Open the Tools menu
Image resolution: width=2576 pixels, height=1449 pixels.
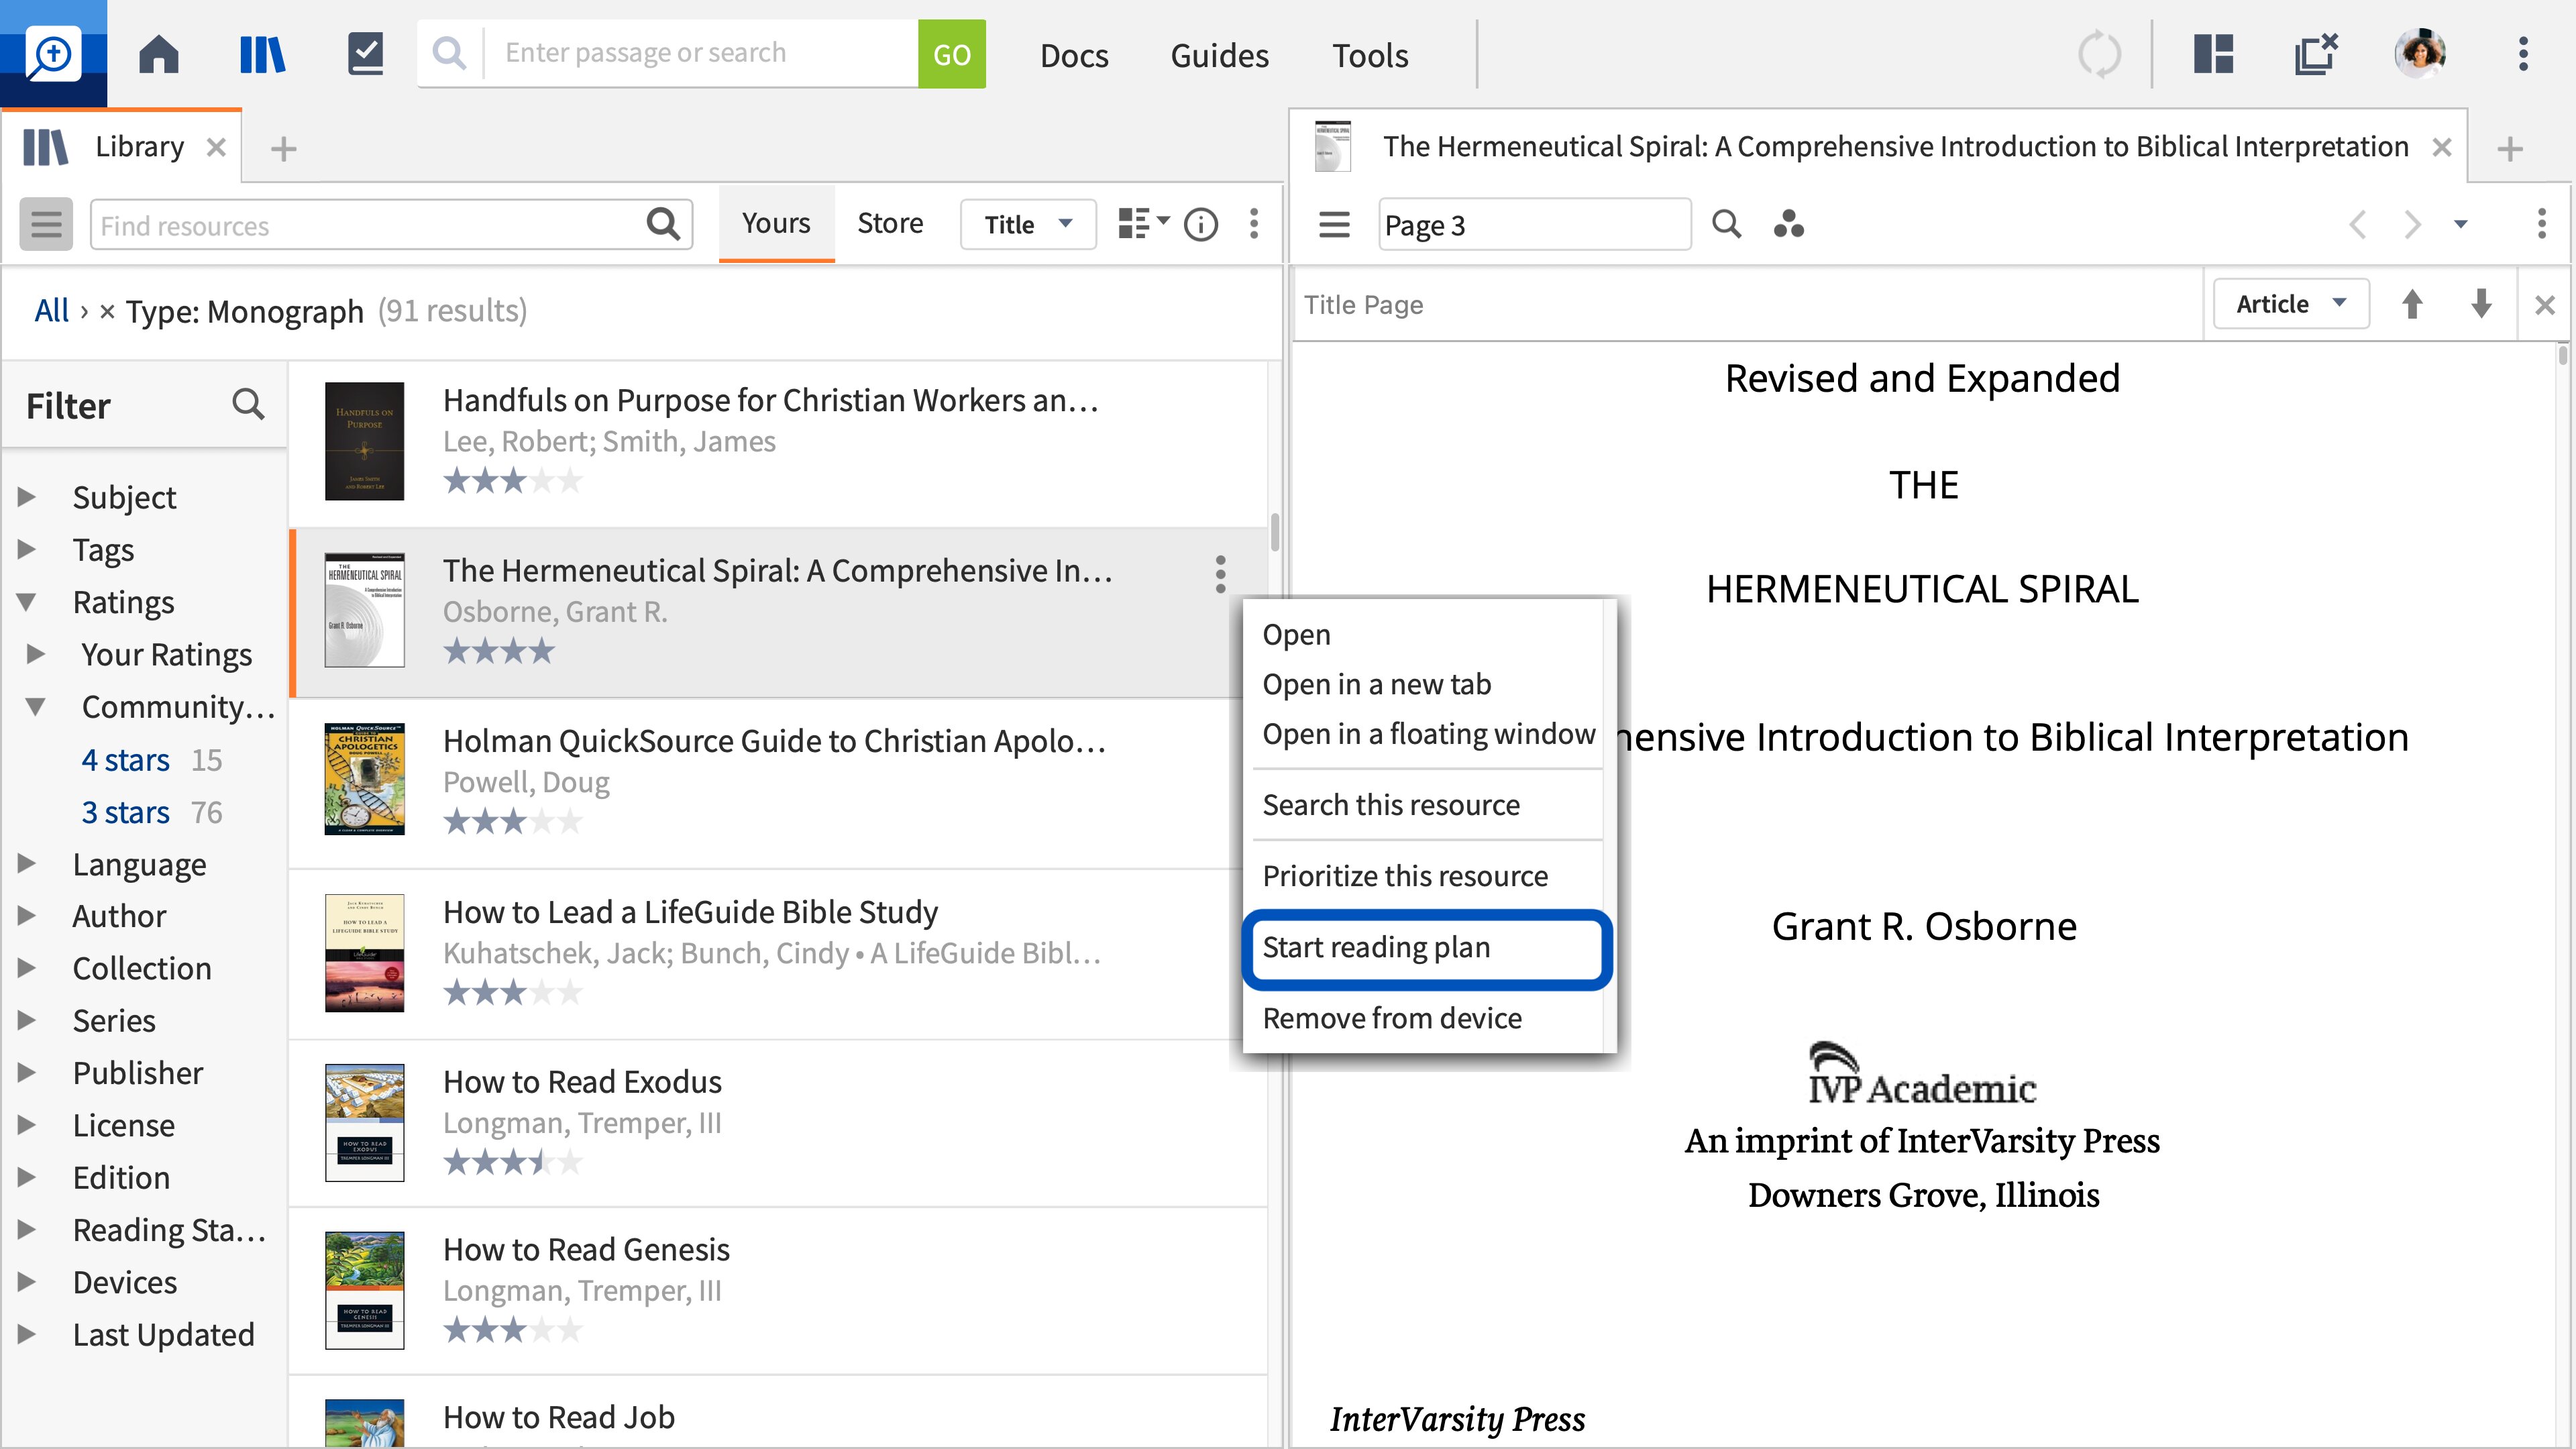click(1370, 55)
